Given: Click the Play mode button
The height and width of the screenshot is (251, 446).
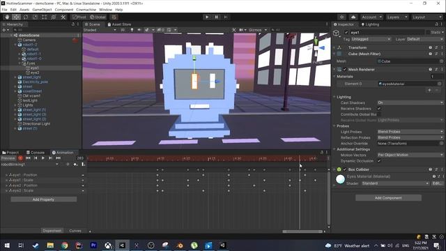Looking at the screenshot, I should tap(207, 17).
